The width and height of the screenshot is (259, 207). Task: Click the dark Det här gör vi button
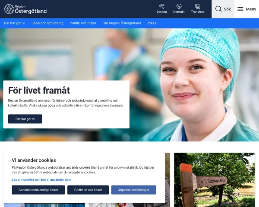point(25,119)
